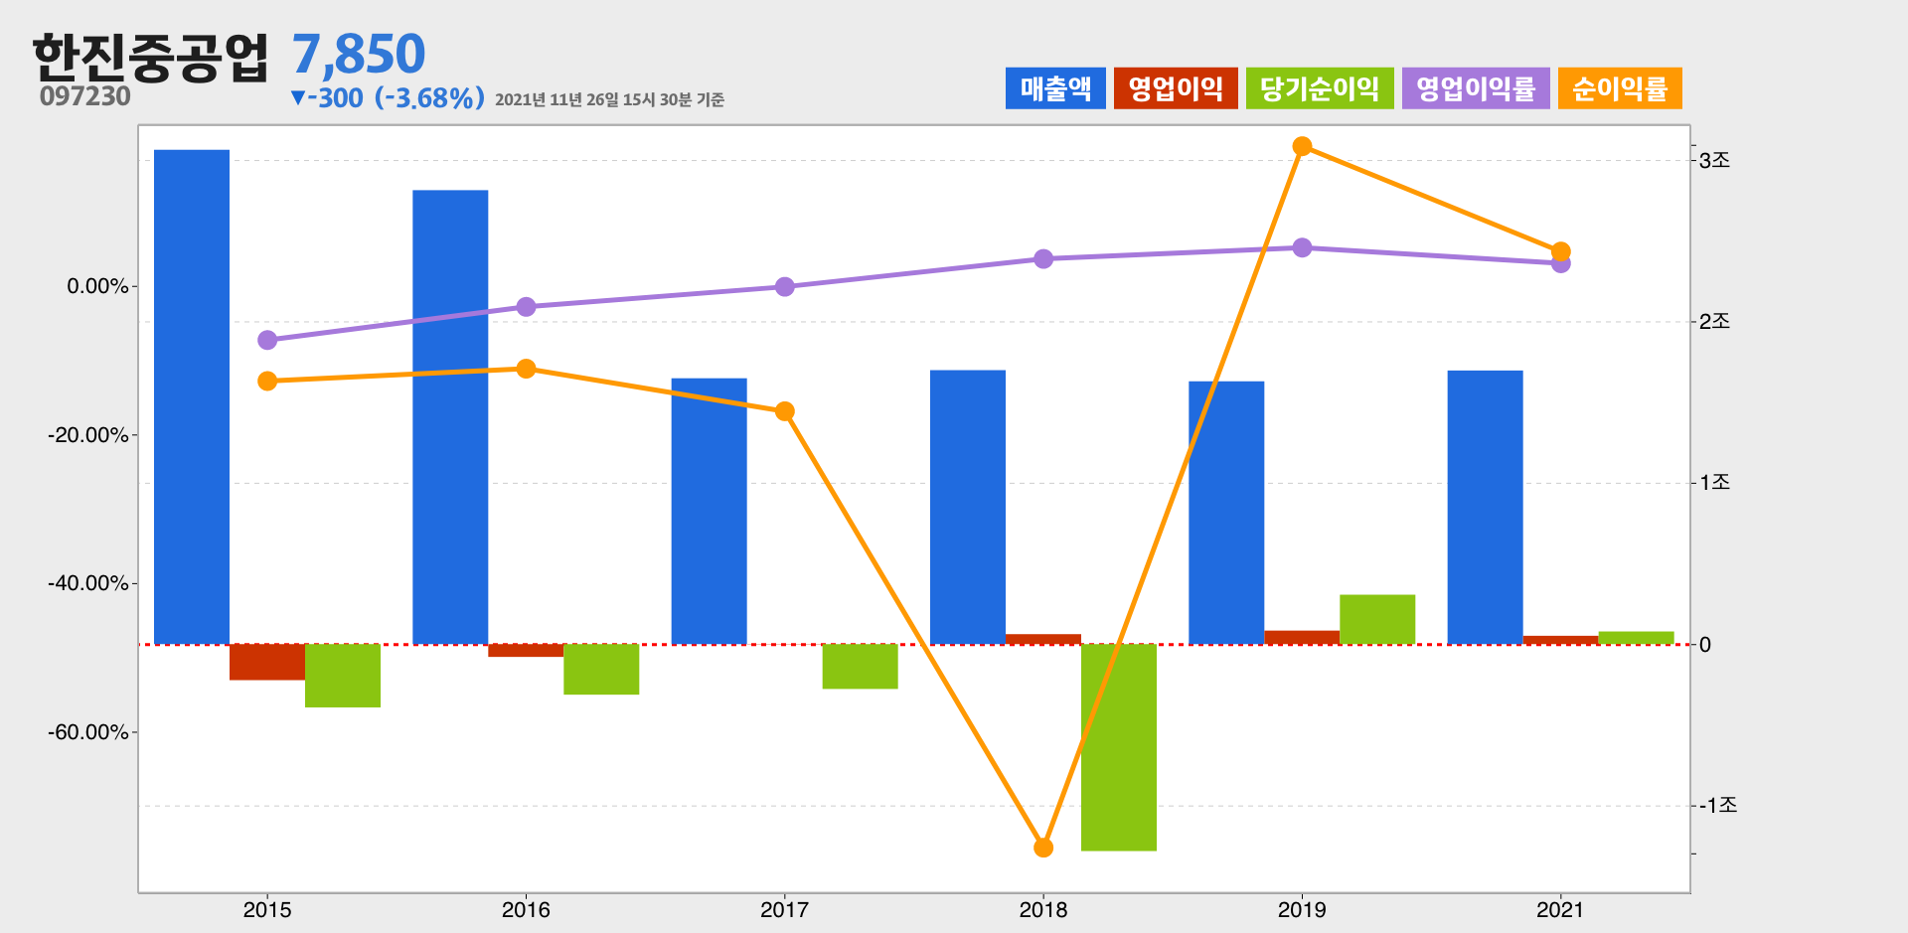Click the 2017 orange net margin point

(x=785, y=411)
